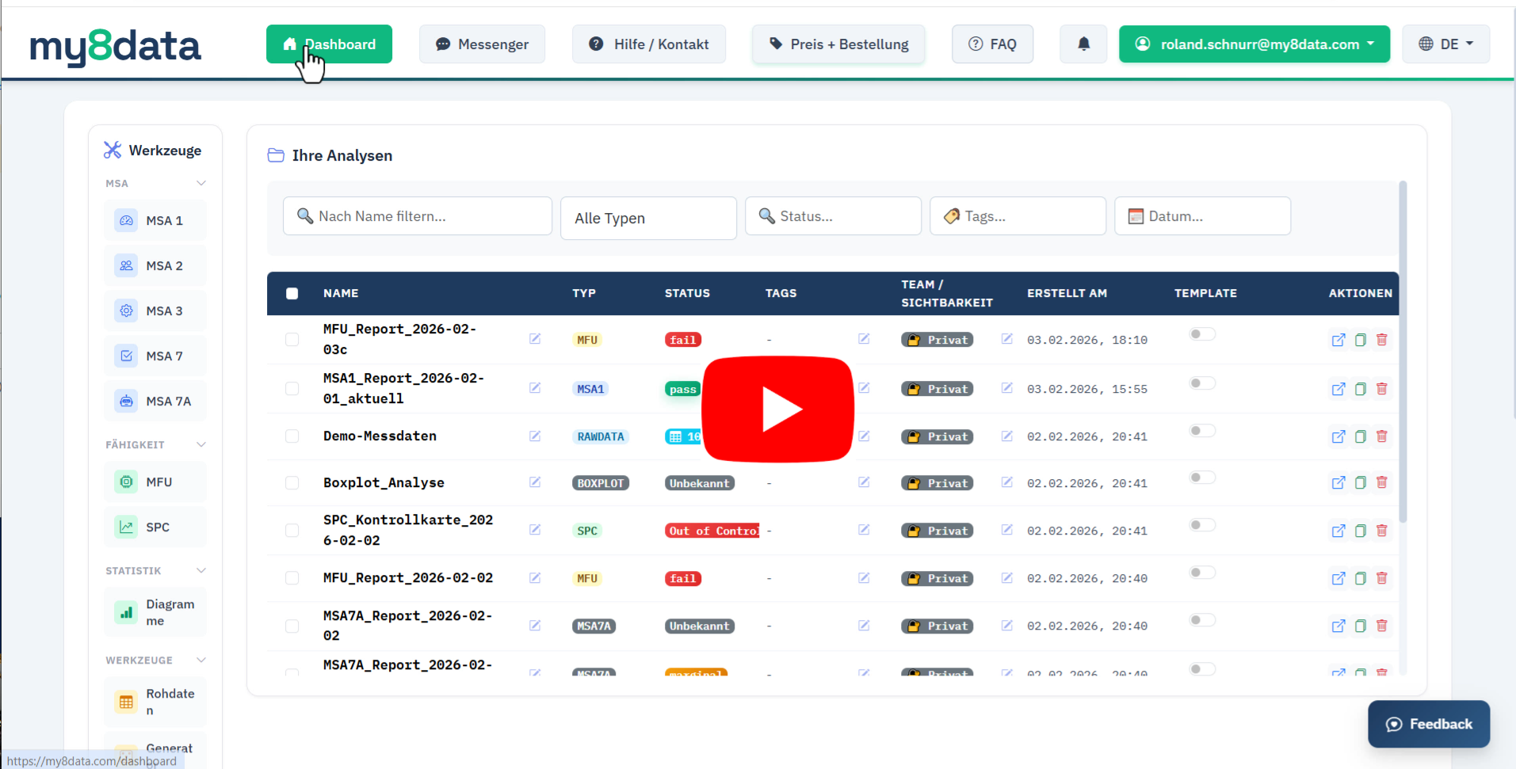
Task: Open the FAQ page
Action: (992, 44)
